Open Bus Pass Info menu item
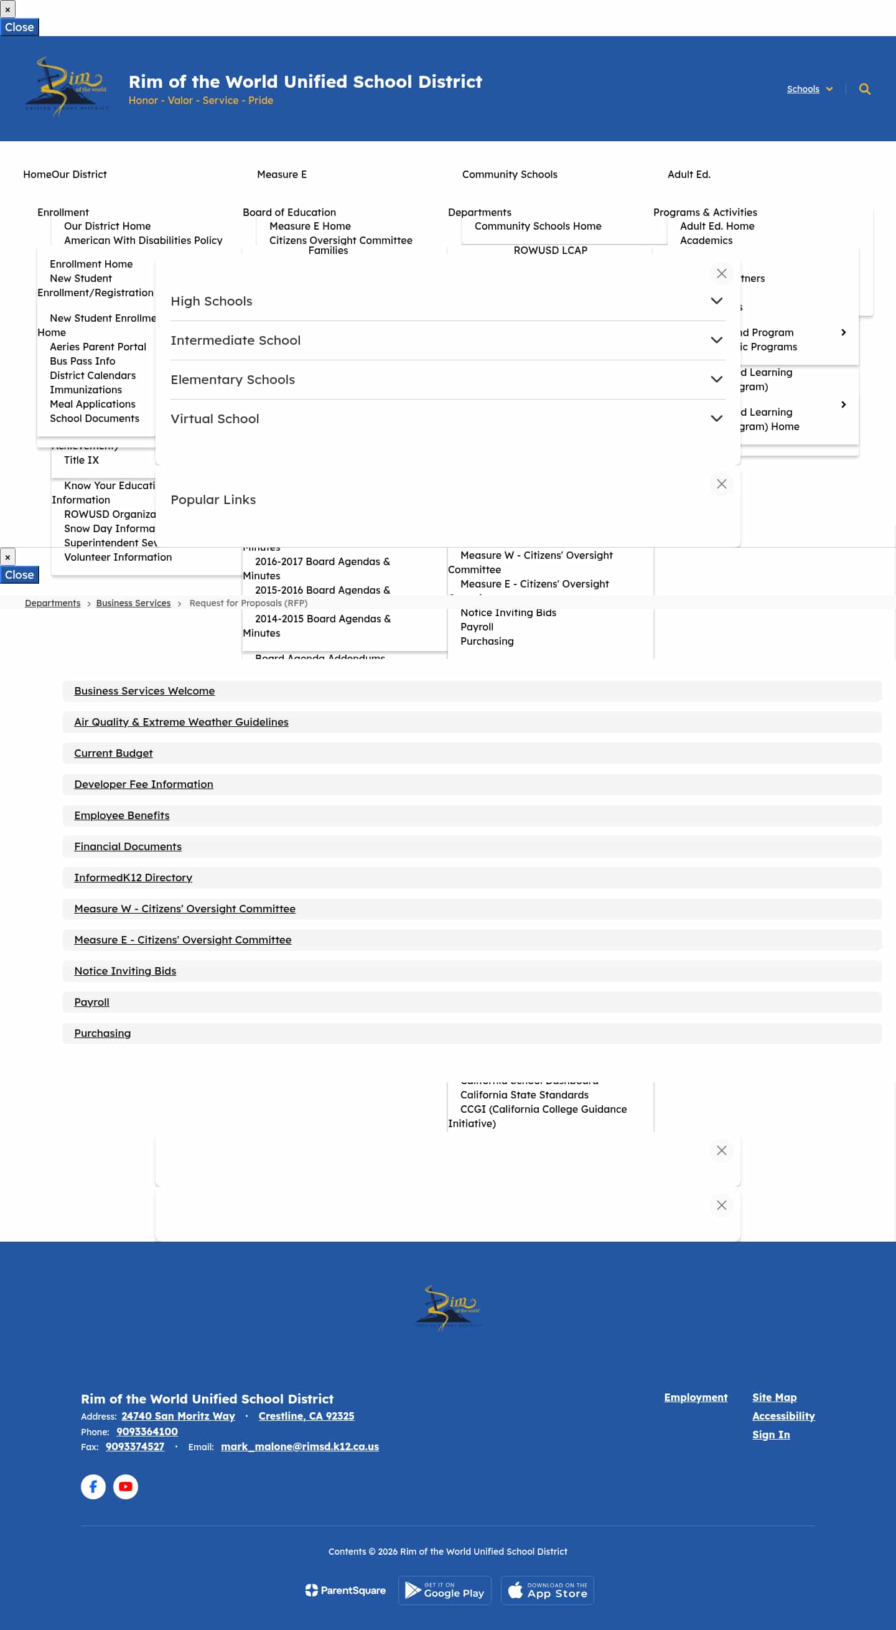 pos(83,362)
